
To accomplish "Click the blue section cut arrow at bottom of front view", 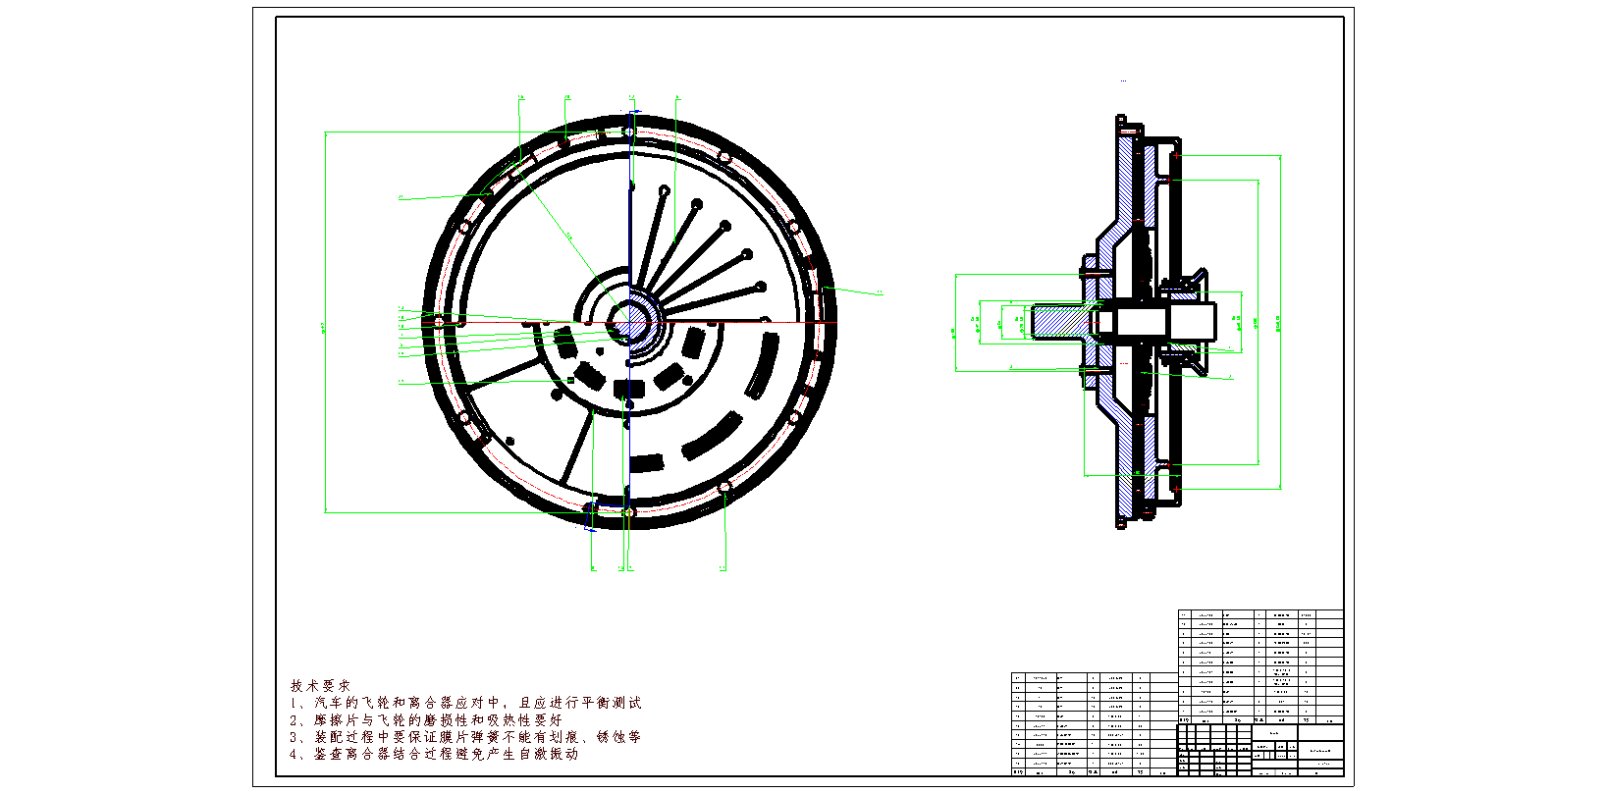I will (590, 516).
